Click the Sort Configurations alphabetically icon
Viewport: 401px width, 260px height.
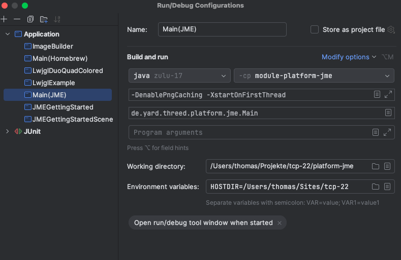point(57,19)
